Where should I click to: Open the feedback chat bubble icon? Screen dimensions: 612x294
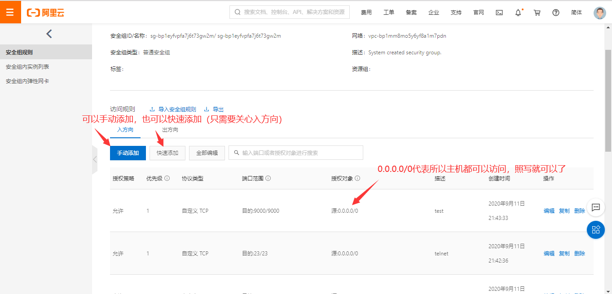[596, 207]
